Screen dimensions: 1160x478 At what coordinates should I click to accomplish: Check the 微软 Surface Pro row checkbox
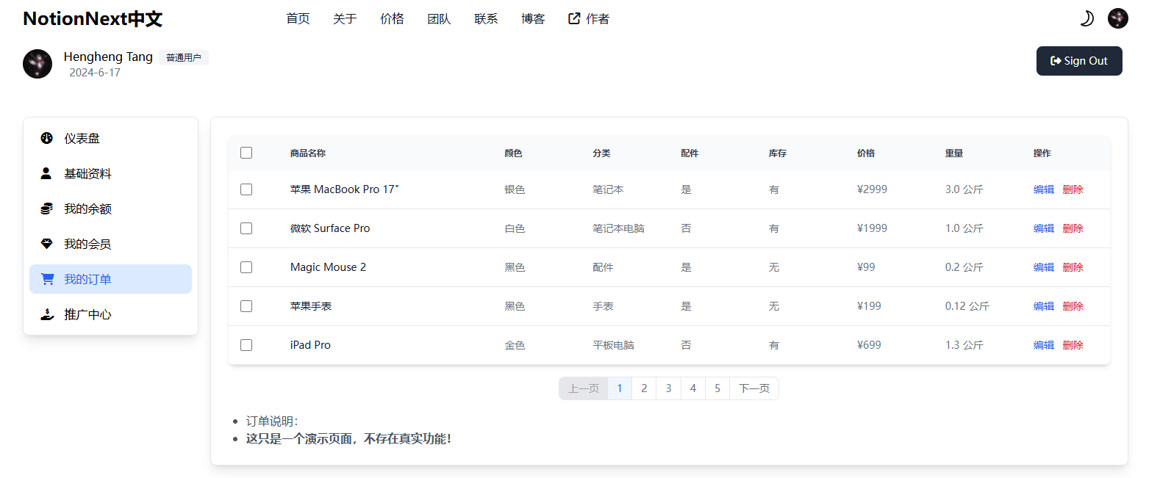pyautogui.click(x=246, y=228)
